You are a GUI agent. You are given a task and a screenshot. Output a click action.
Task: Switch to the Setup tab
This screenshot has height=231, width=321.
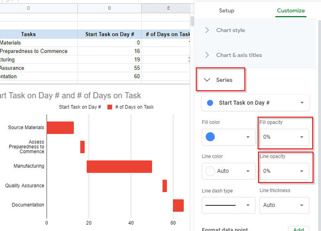pos(226,10)
